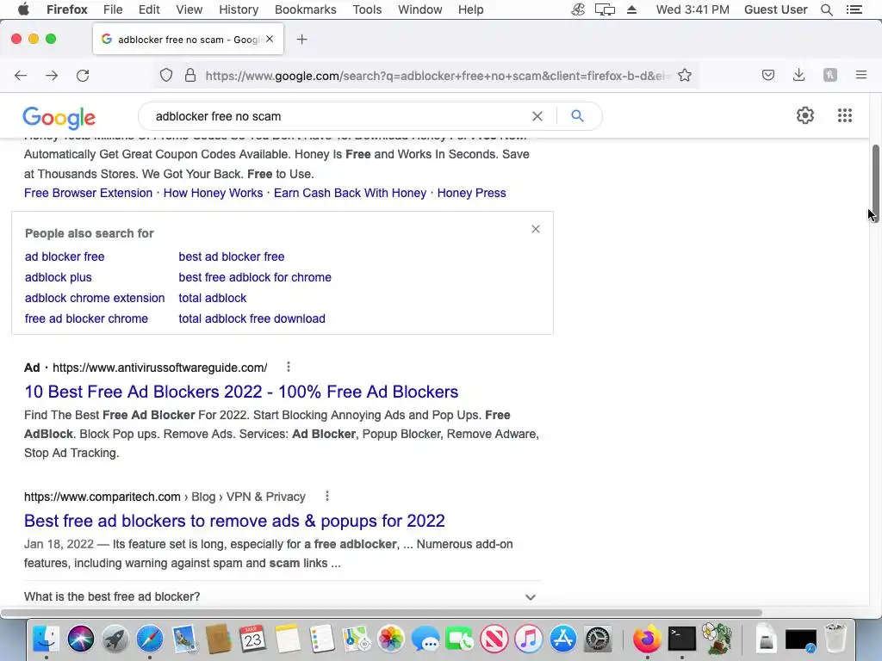The height and width of the screenshot is (661, 882).
Task: Go back to the previous page
Action: pyautogui.click(x=21, y=76)
